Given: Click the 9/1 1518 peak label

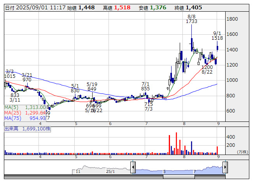Looking at the screenshot, I should 217,36.
